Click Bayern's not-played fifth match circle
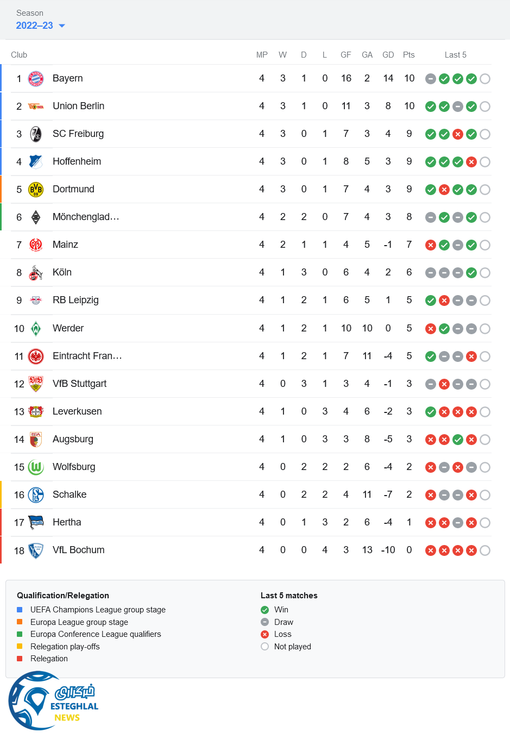The width and height of the screenshot is (510, 745). 485,79
